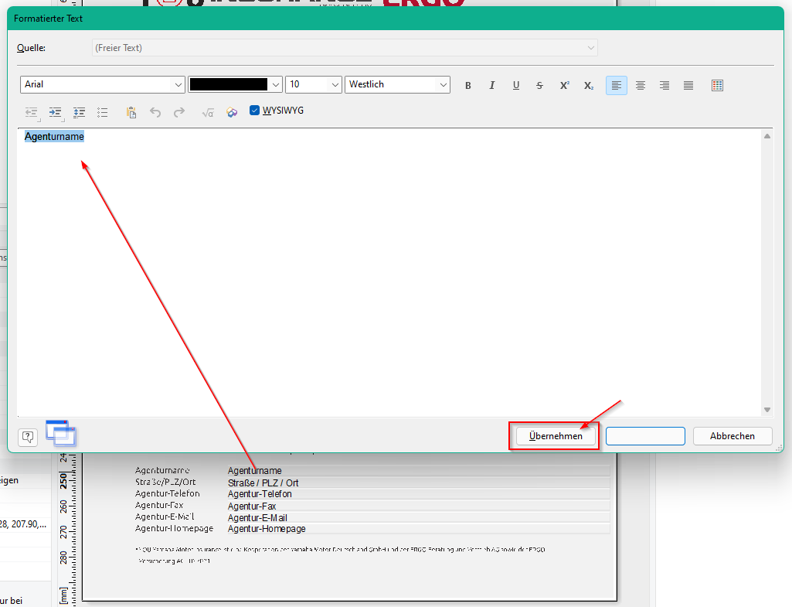Increase indent of the paragraph
Screen dimensions: 792x607
pyautogui.click(x=55, y=112)
